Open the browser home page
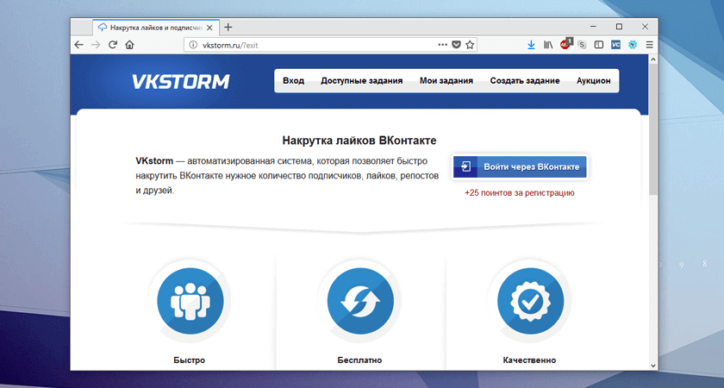 coord(130,45)
